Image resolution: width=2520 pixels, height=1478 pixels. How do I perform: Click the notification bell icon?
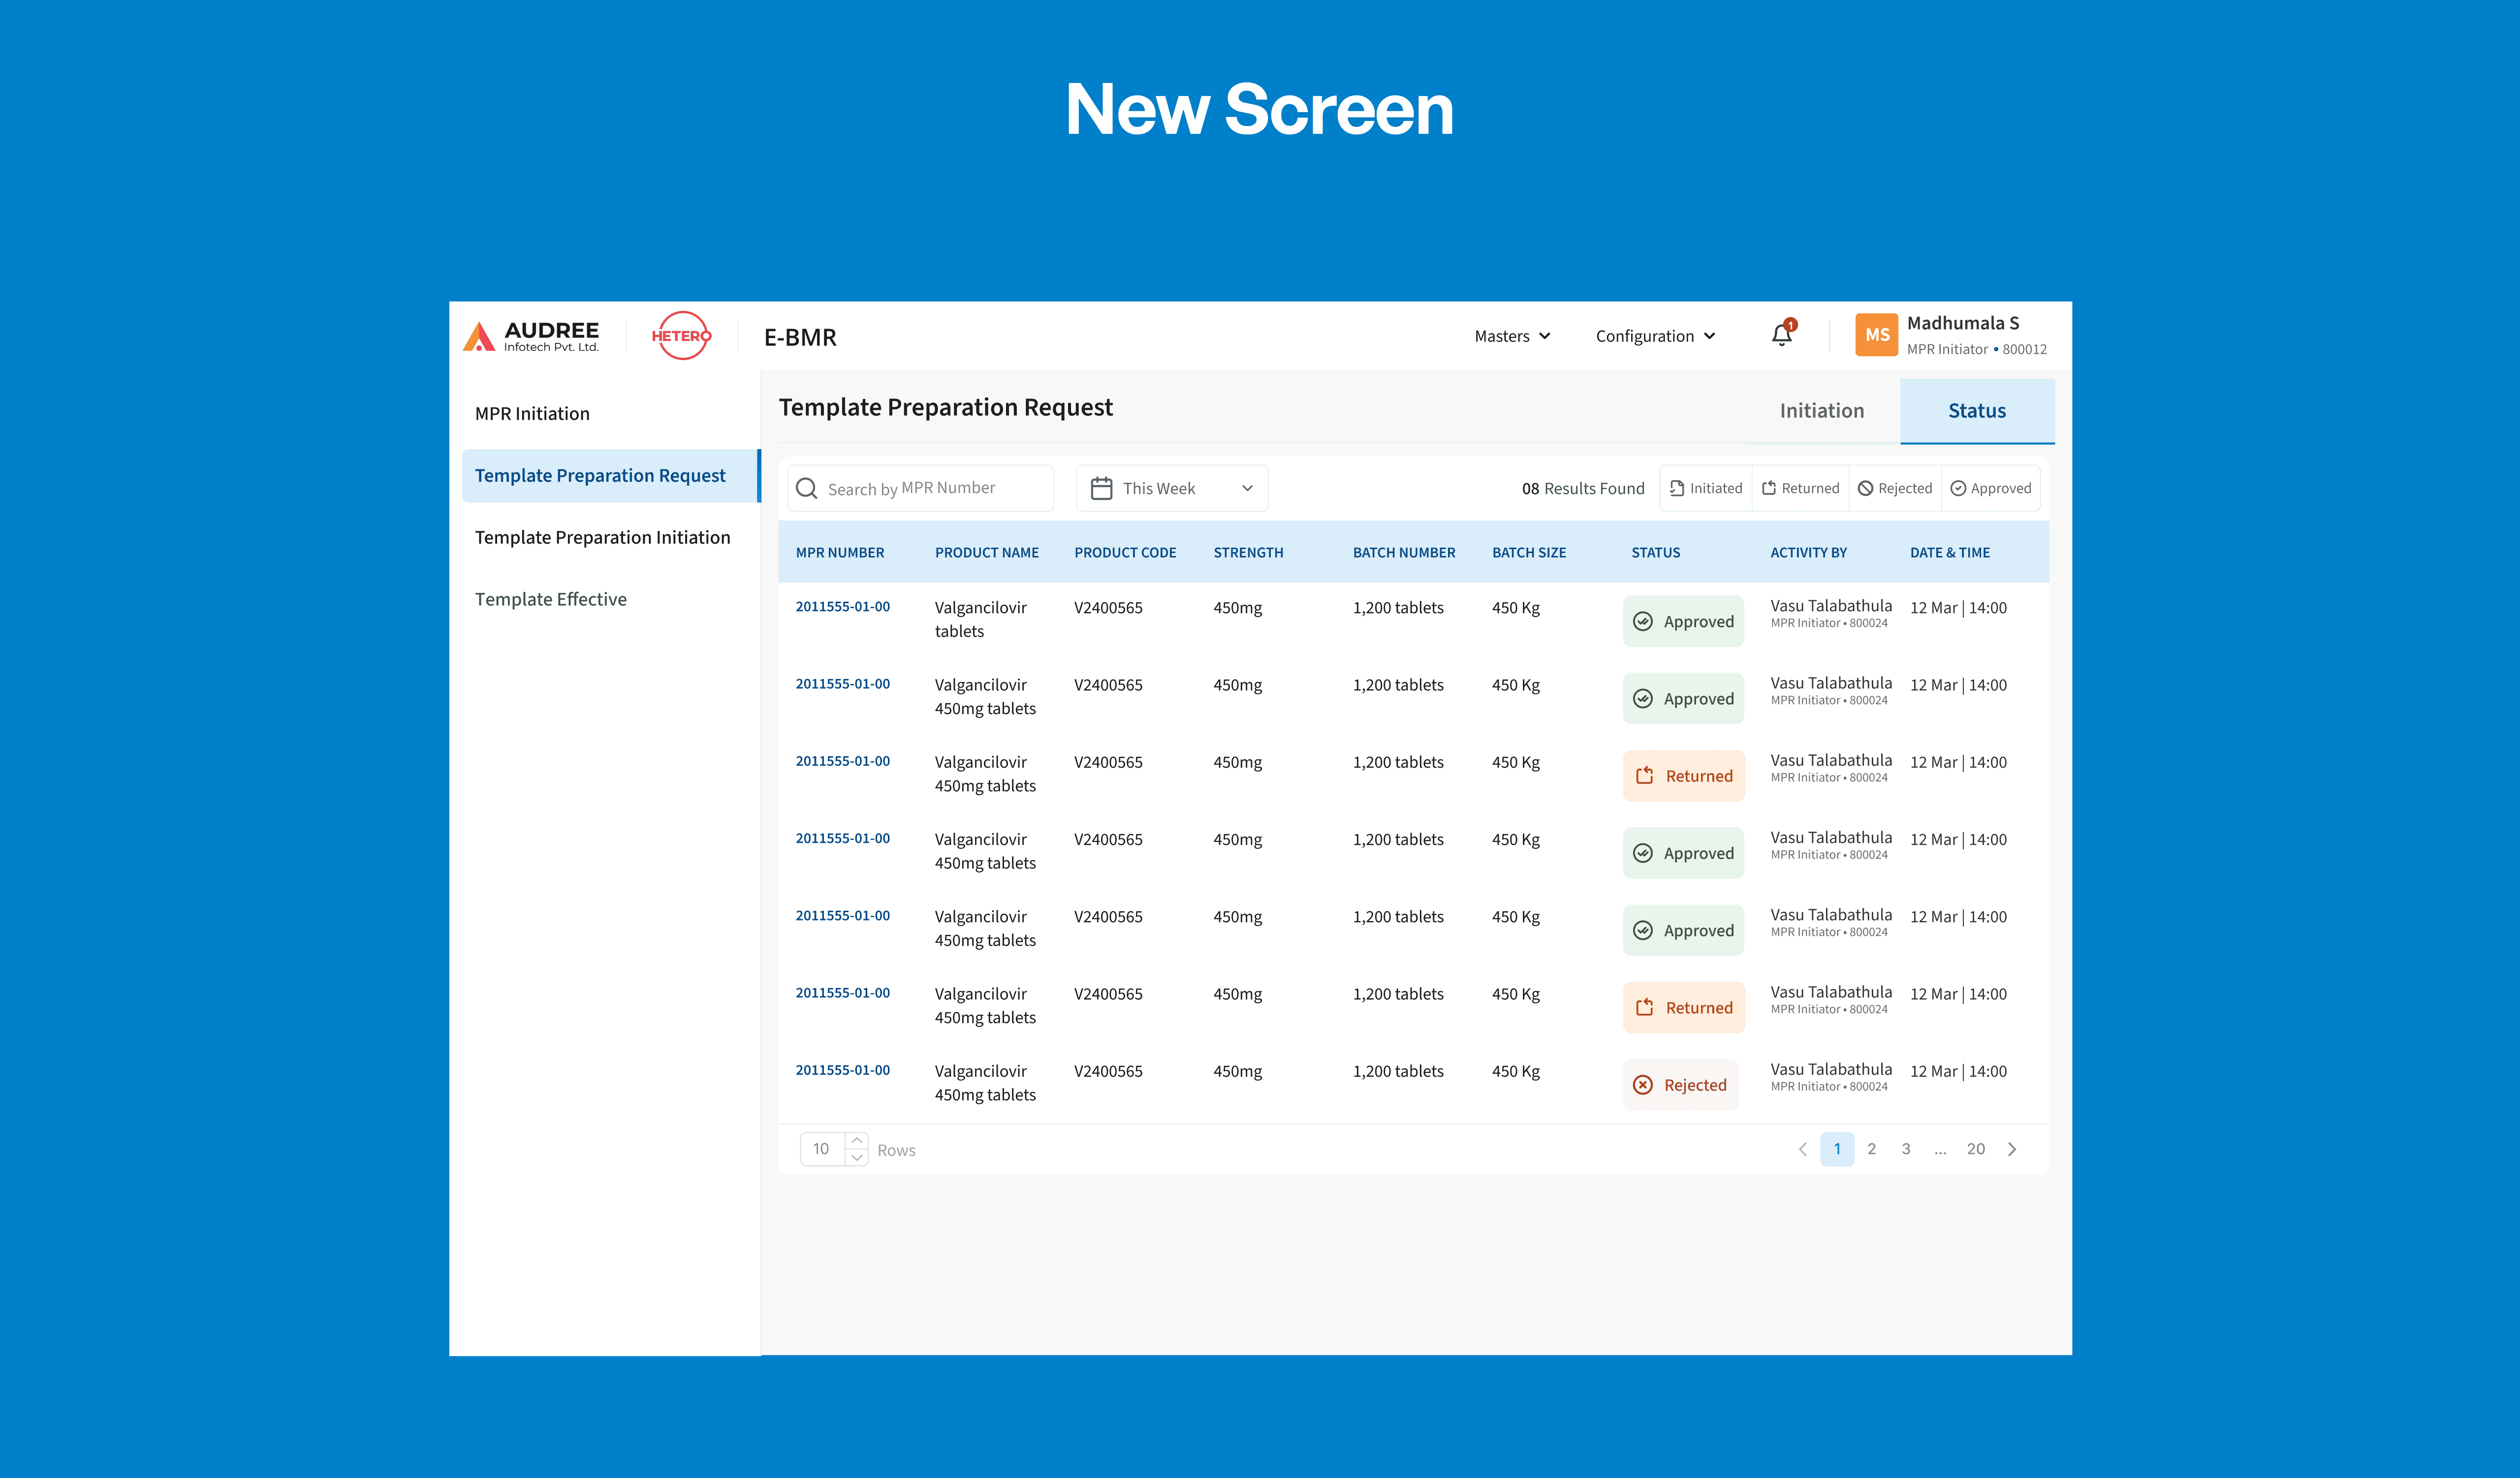(x=1781, y=336)
